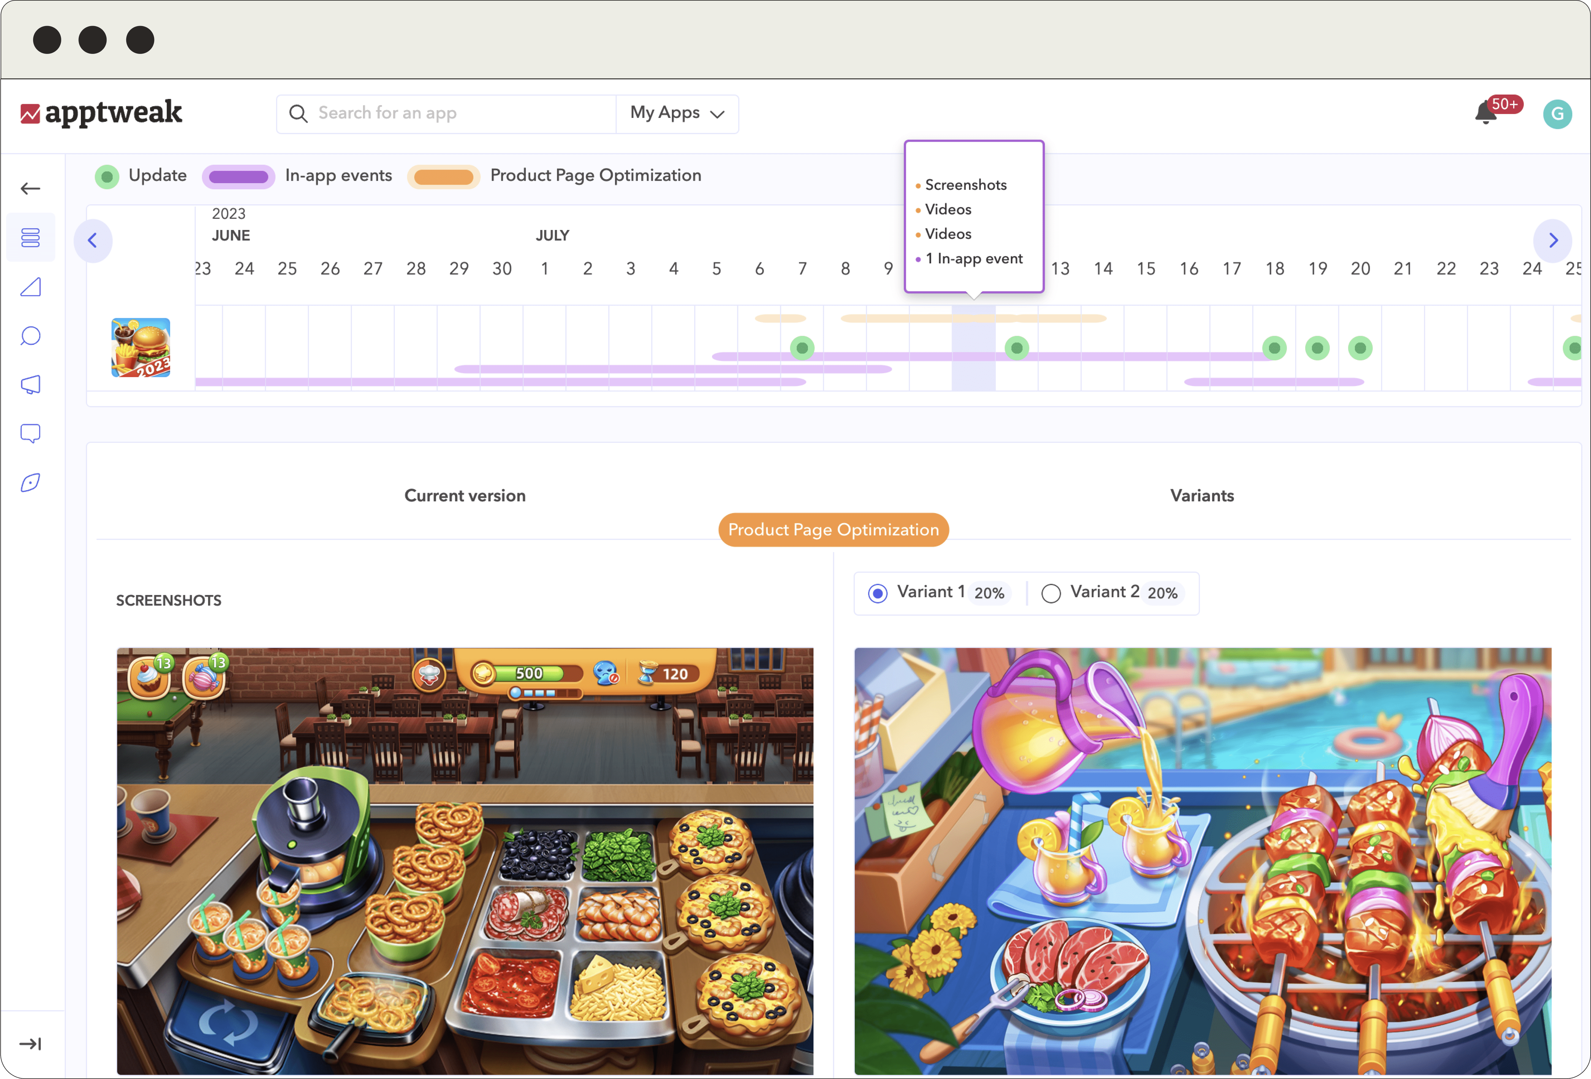
Task: Click the update marker on July 19
Action: (x=1317, y=348)
